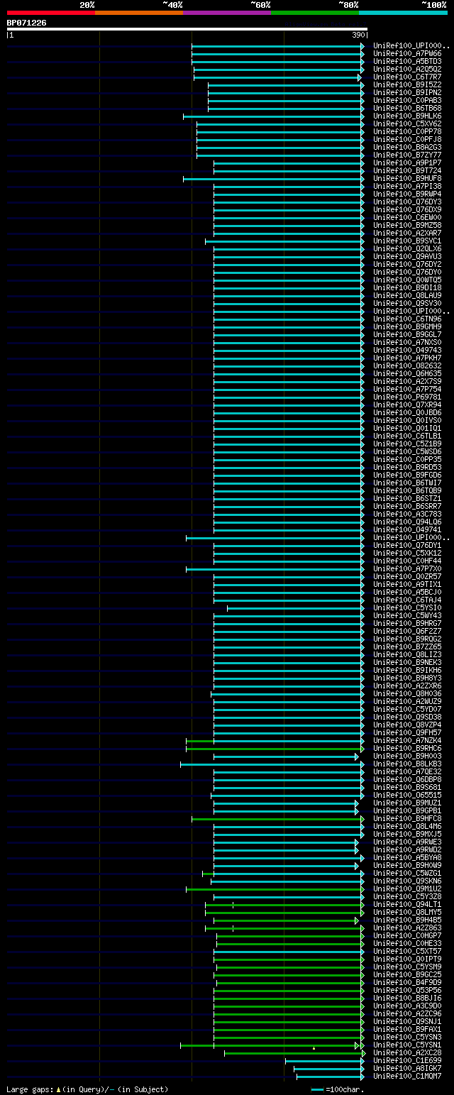This screenshot has height=1095, width=454.
Task: Select the label UniRef100_C0PP35
Action: [x=407, y=460]
